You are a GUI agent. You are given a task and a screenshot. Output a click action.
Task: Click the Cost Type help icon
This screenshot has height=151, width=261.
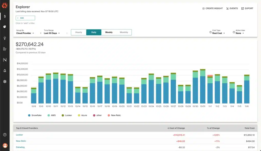tap(211, 32)
